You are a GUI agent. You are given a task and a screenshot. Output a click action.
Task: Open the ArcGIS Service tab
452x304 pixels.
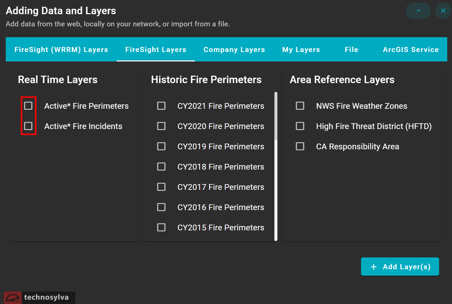point(410,50)
